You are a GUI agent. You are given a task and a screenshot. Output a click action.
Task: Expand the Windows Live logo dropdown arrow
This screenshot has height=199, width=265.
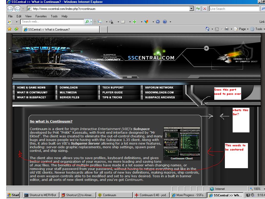(17, 22)
